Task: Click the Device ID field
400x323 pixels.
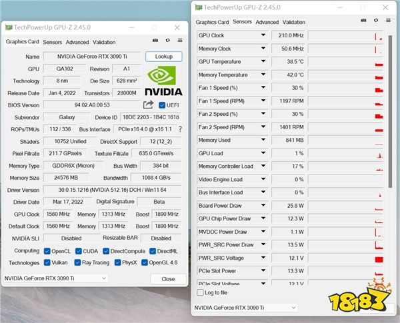Action: tap(151, 117)
